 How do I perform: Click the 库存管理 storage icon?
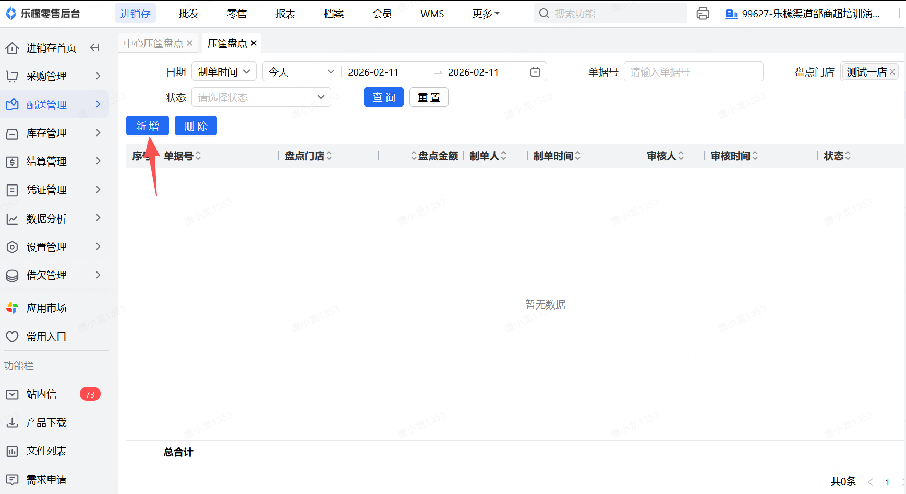12,133
